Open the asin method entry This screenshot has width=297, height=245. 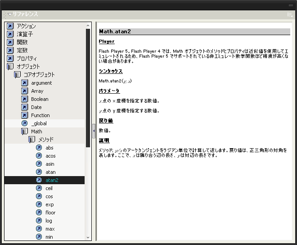point(50,164)
